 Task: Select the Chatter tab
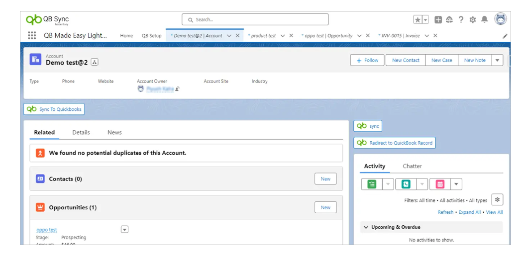pyautogui.click(x=412, y=166)
